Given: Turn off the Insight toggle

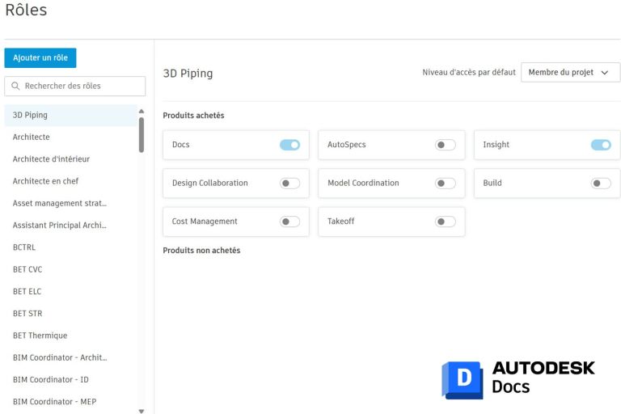Looking at the screenshot, I should coord(601,145).
